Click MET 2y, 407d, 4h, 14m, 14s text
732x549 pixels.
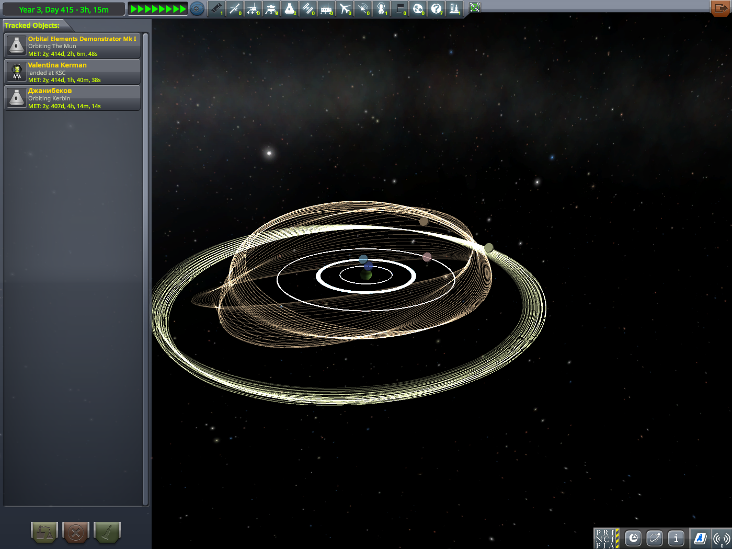(x=64, y=106)
